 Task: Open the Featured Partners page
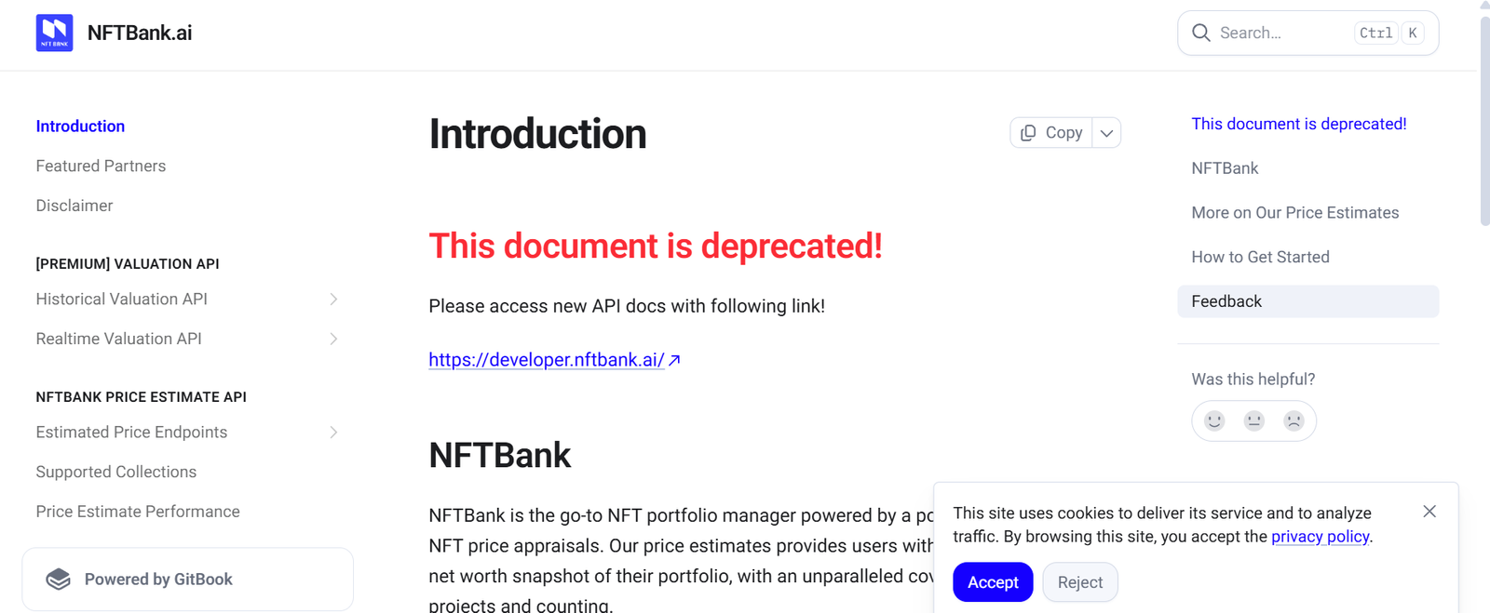coord(101,166)
